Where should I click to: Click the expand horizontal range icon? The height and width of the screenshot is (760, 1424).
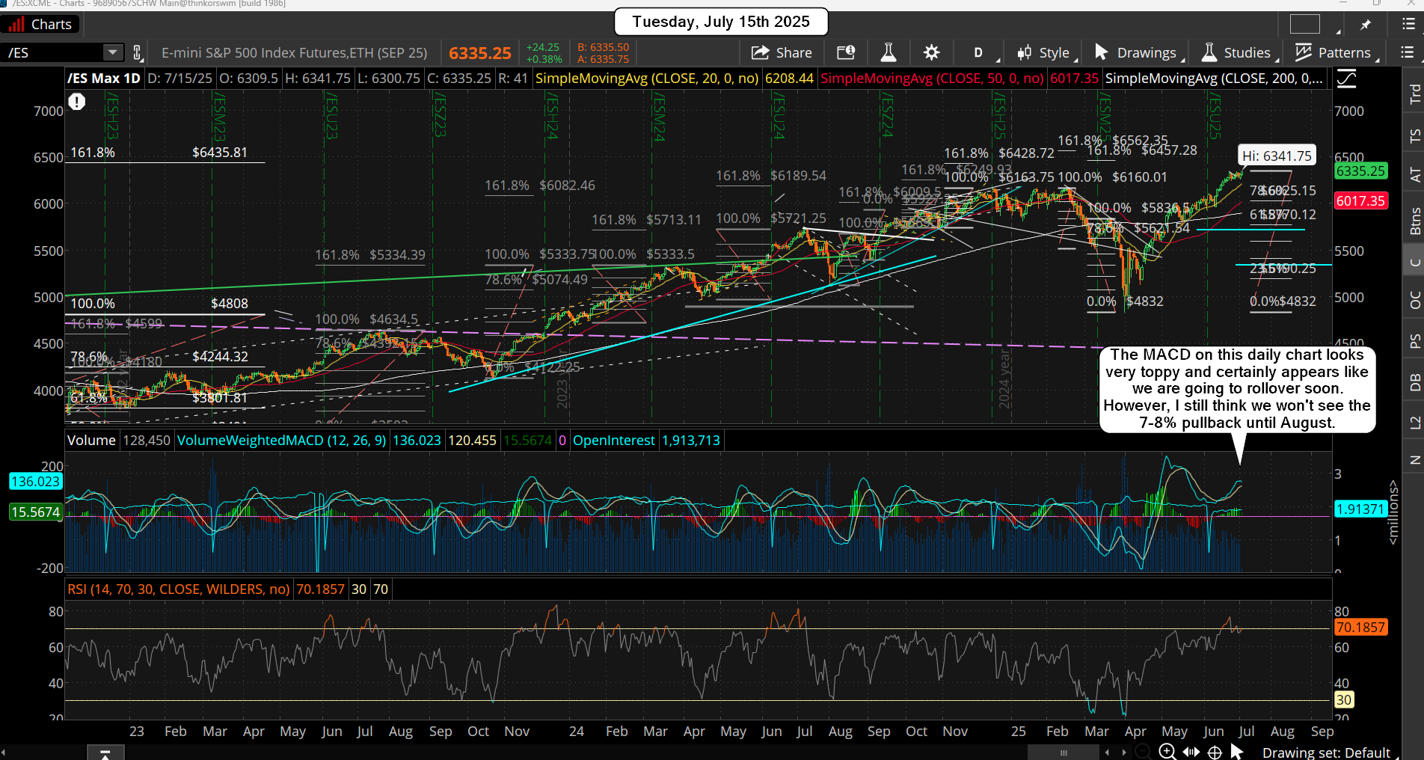point(1191,752)
